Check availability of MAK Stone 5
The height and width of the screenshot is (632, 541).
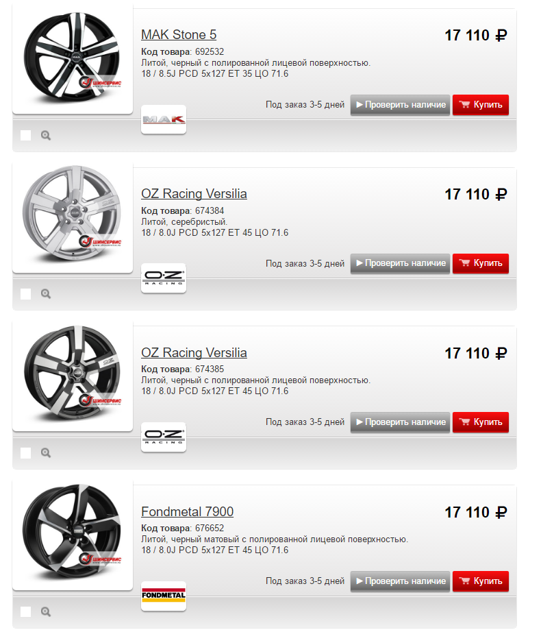(x=400, y=105)
